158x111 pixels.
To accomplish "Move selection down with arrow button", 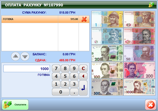I will point(25,56).
